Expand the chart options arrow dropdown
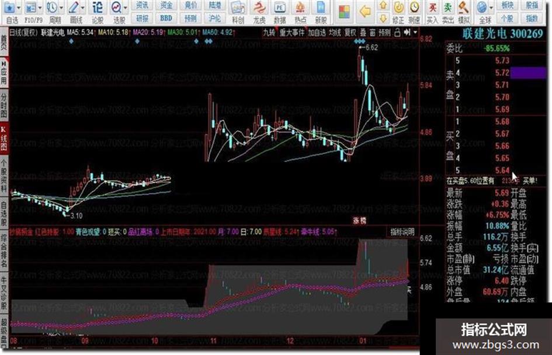552x355 pixels. point(415,32)
